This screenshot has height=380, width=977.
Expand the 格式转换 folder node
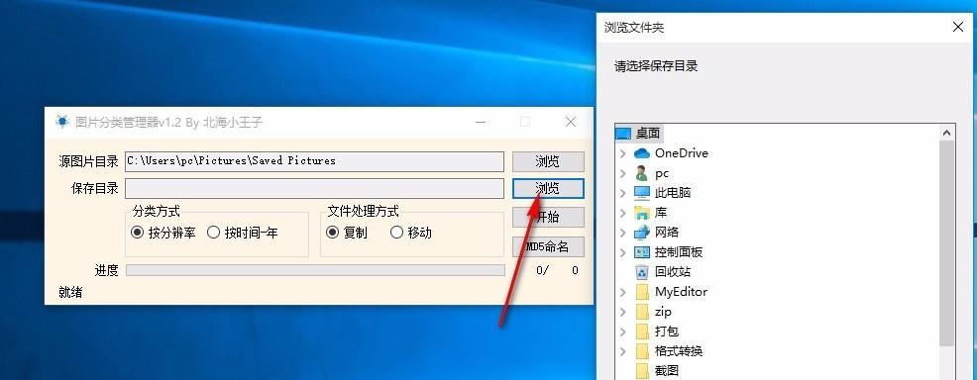[x=622, y=351]
